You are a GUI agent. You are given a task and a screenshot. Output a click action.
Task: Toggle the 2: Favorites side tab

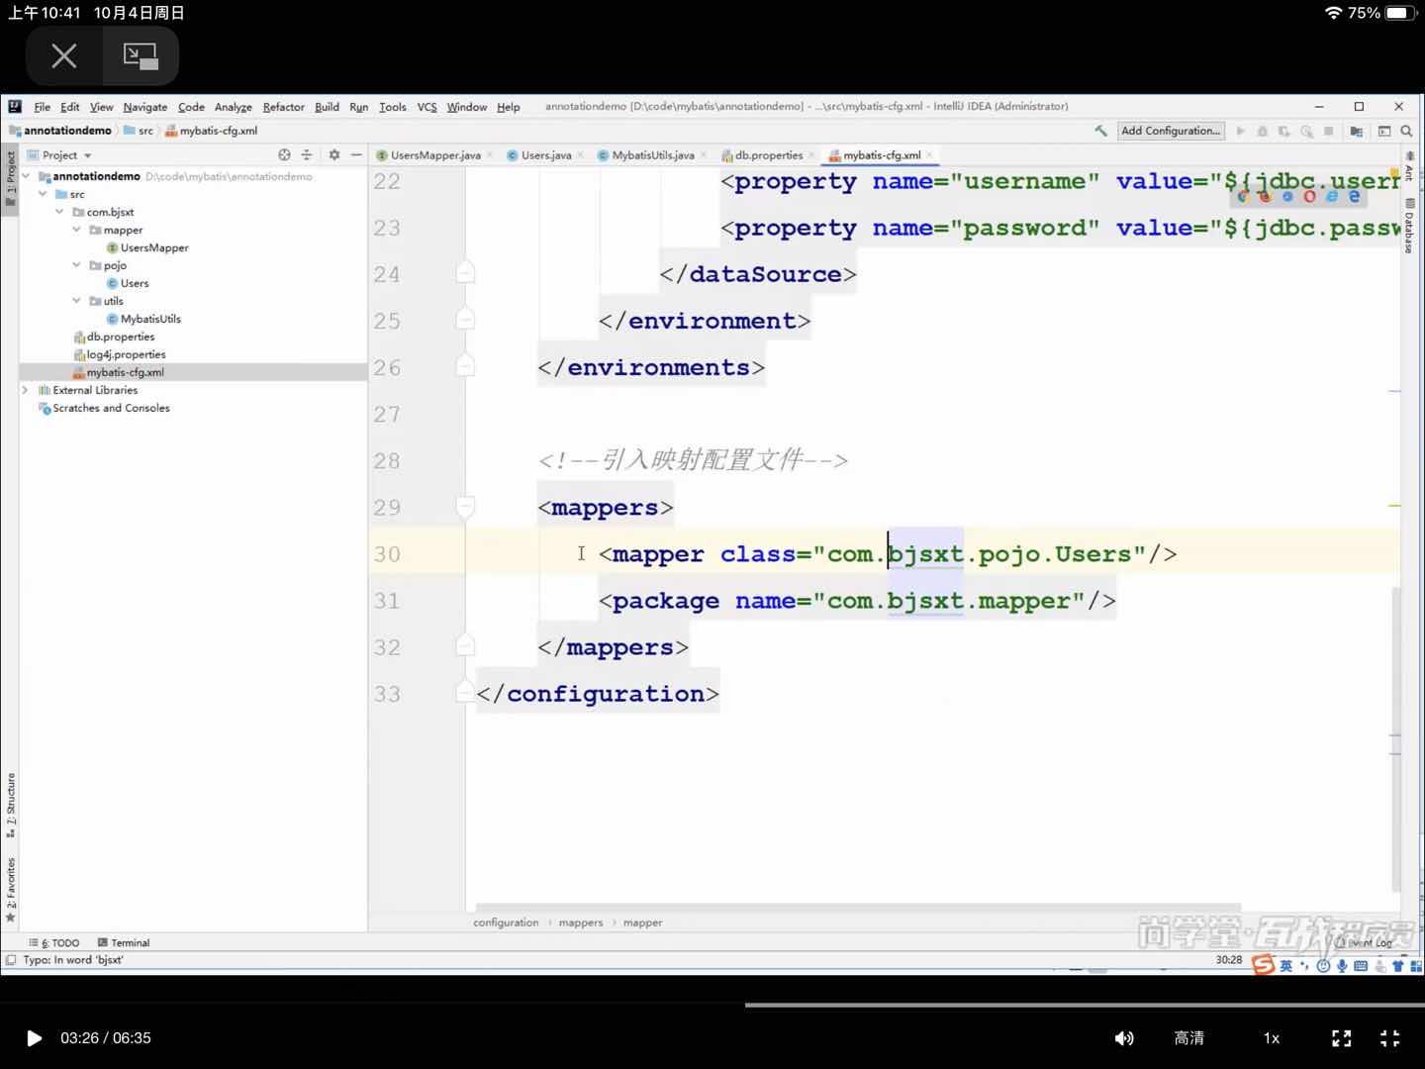tap(10, 890)
